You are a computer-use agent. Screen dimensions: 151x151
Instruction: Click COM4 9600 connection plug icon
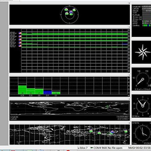coord(92,148)
